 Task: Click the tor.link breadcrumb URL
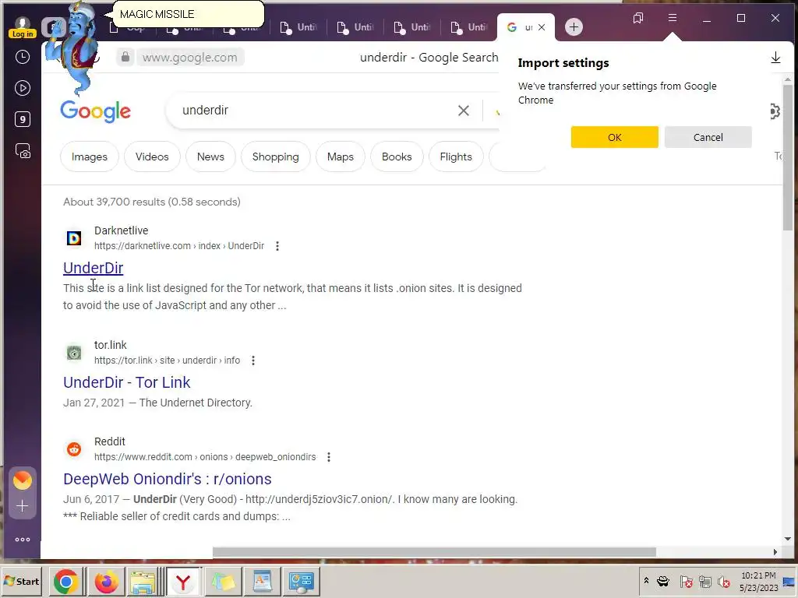(167, 361)
